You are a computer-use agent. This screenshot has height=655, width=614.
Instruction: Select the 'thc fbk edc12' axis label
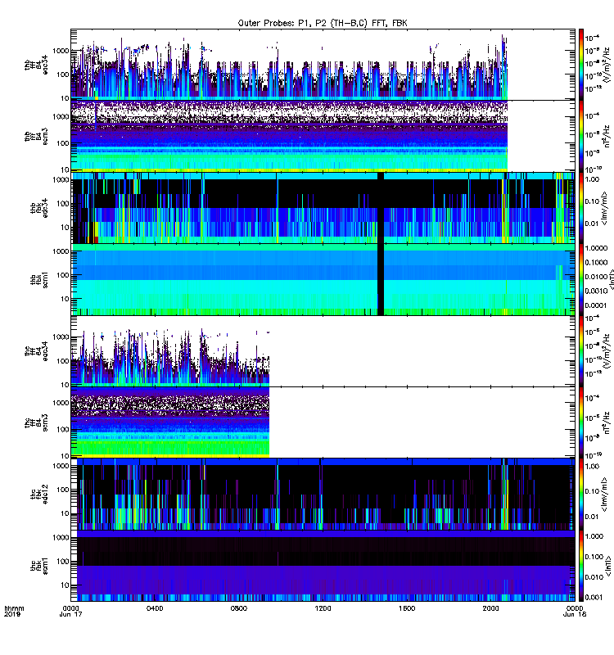coord(39,495)
